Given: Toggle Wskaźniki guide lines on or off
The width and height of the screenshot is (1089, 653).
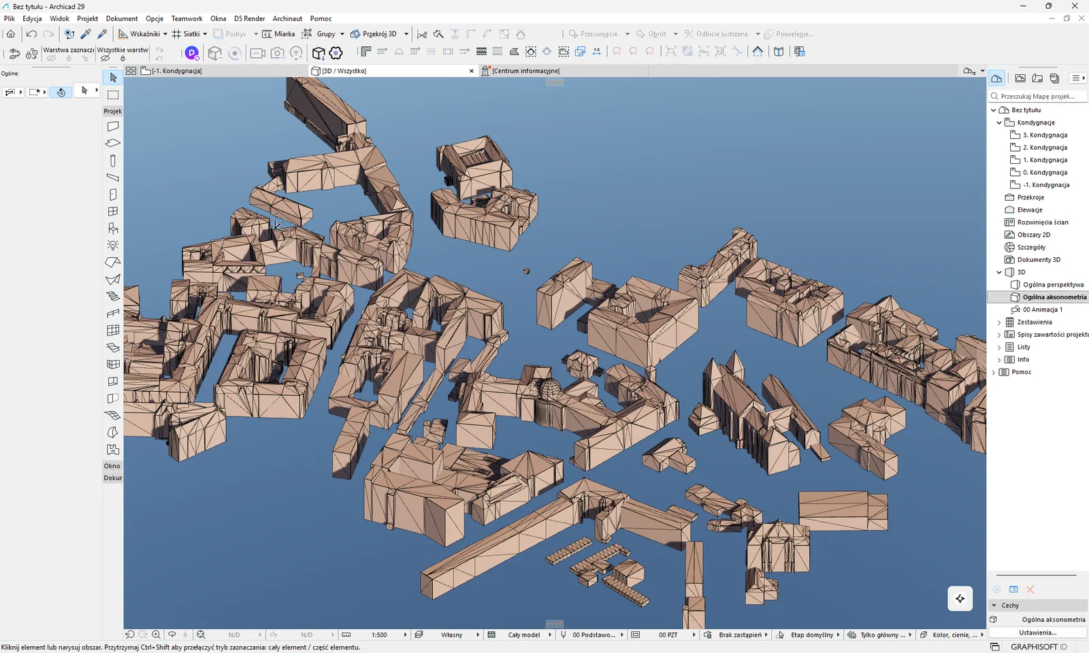Looking at the screenshot, I should pos(139,34).
